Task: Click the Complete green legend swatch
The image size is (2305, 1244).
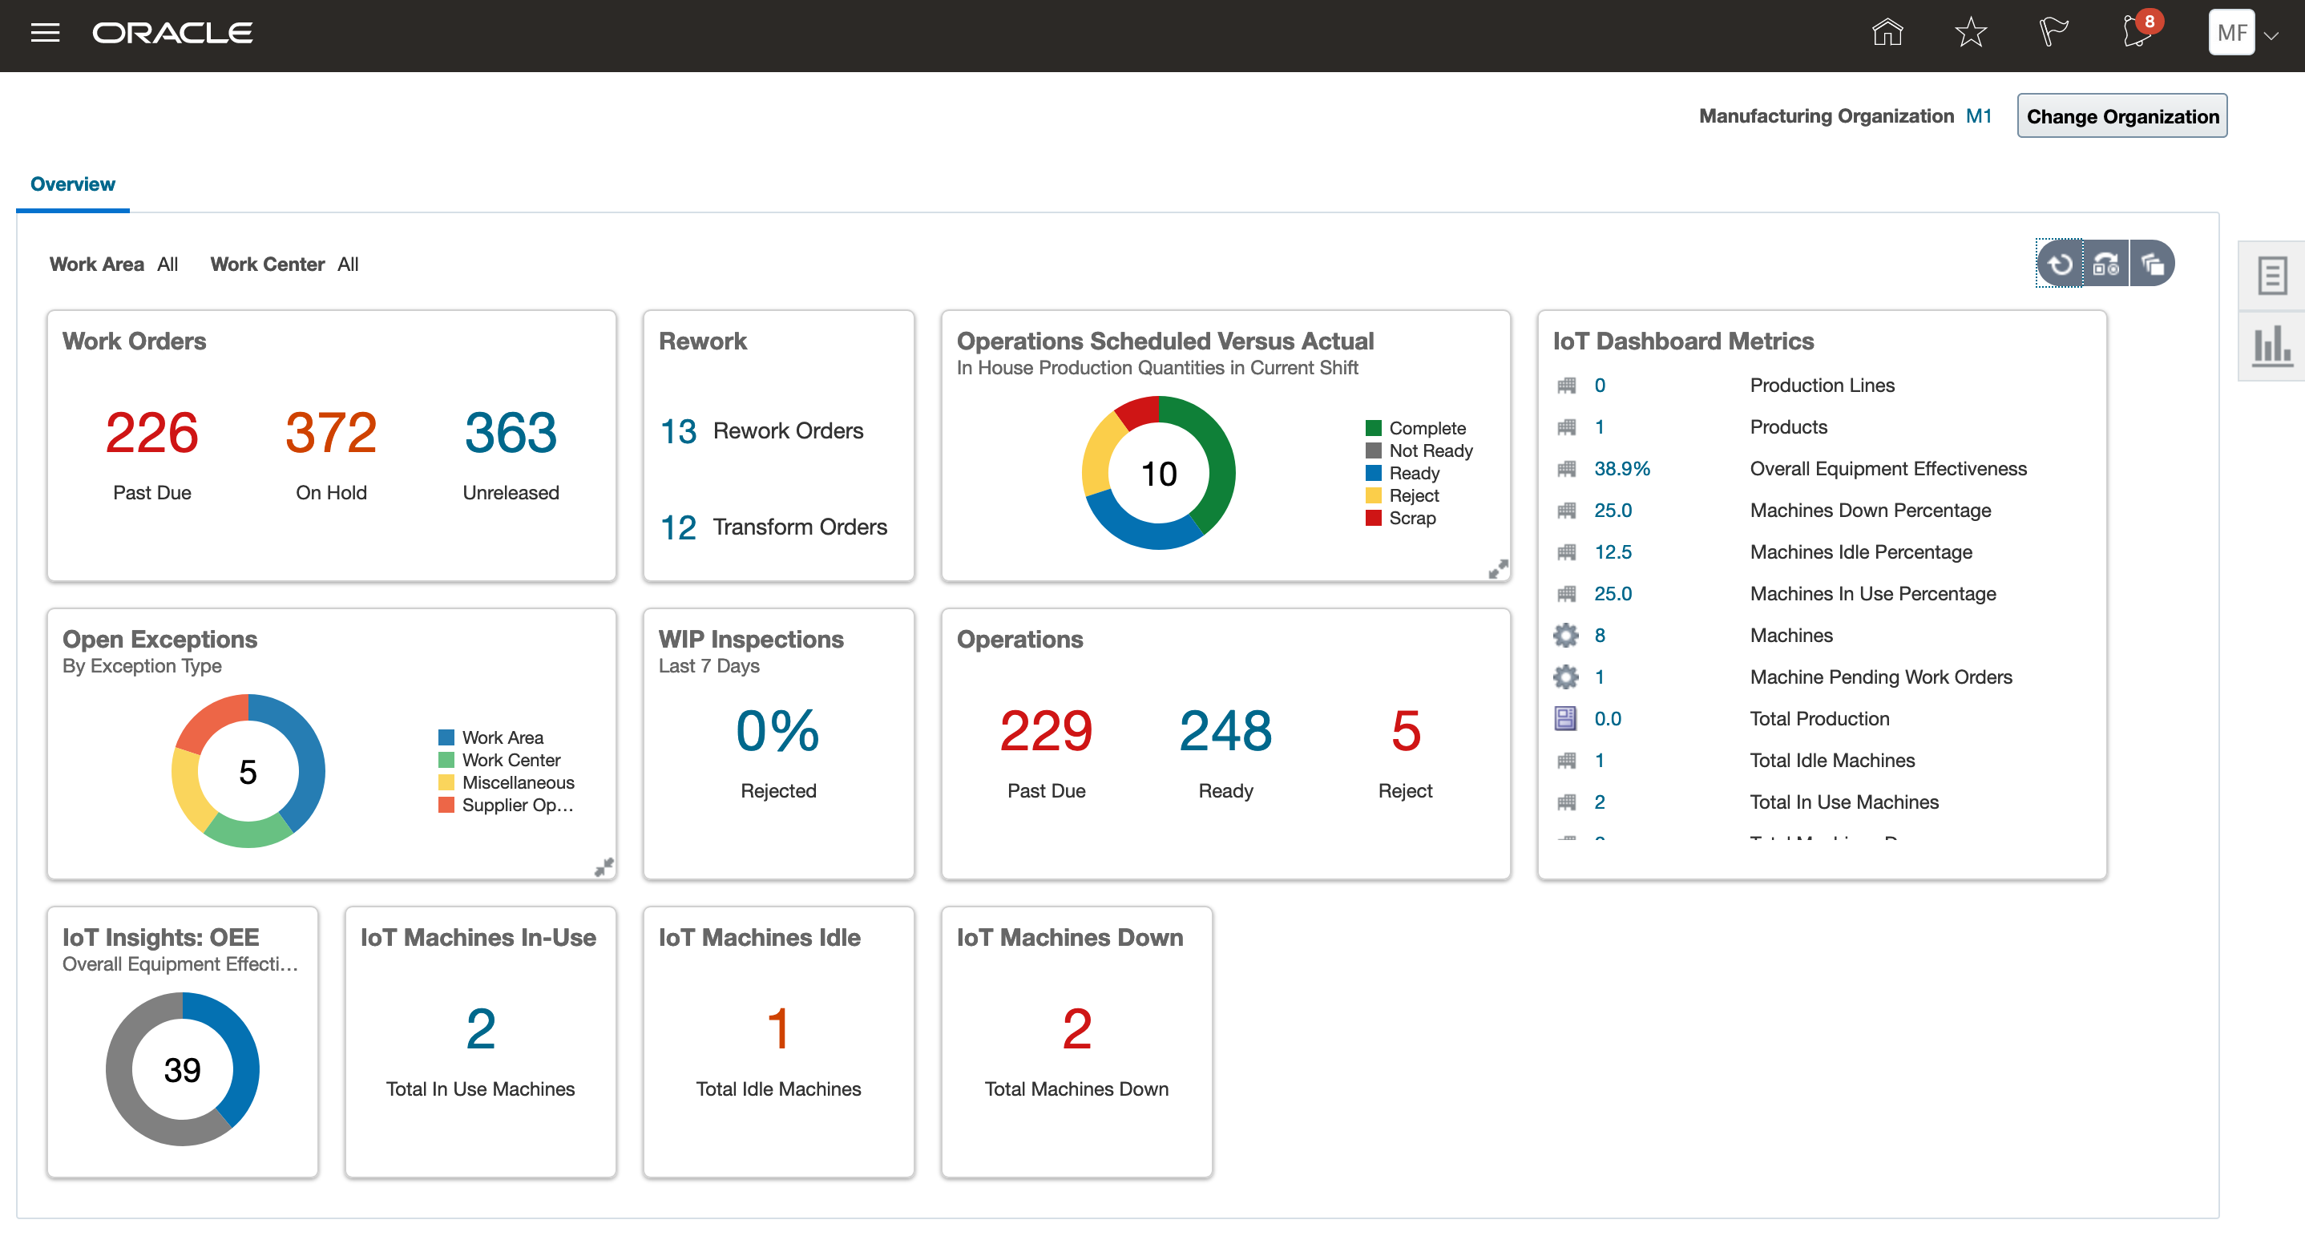Action: click(x=1373, y=429)
